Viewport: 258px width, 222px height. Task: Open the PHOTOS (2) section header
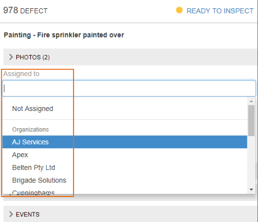coord(130,57)
